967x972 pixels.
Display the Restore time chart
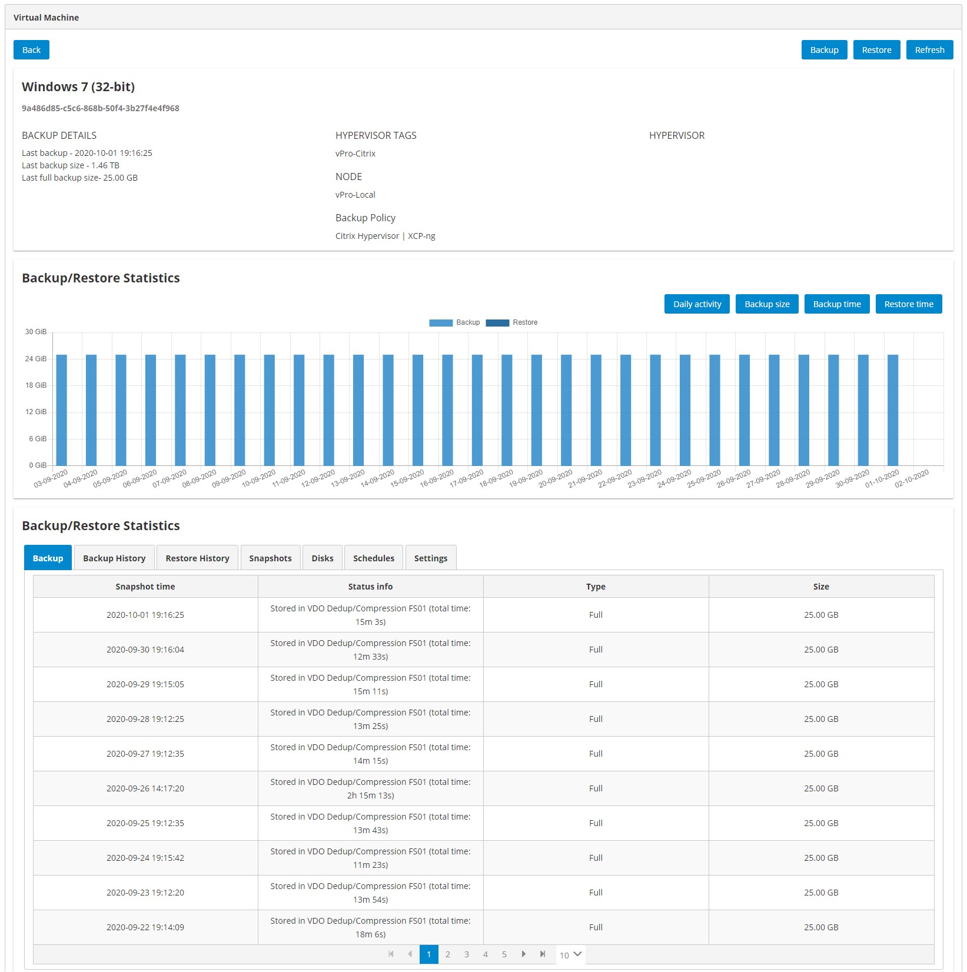click(x=909, y=304)
